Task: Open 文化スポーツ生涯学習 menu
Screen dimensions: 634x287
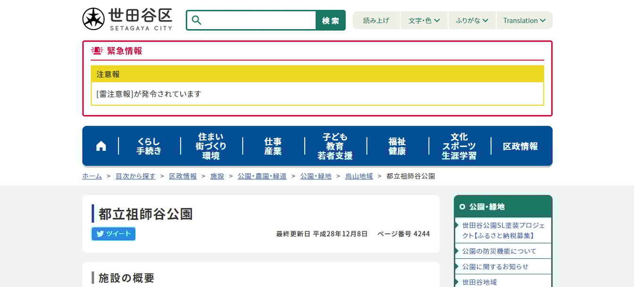Action: pos(459,146)
